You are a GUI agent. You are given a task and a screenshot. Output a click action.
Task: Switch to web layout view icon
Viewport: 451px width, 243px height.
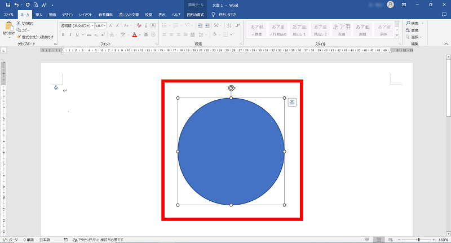click(390, 240)
